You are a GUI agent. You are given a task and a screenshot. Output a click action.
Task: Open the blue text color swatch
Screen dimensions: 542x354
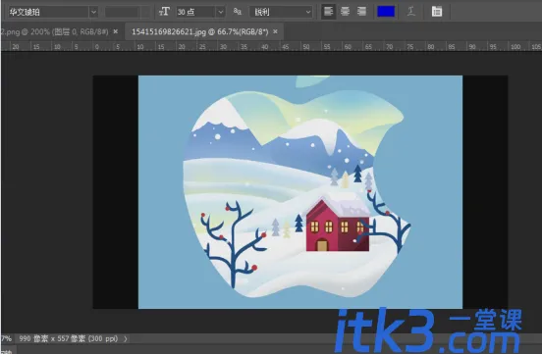[x=386, y=12]
